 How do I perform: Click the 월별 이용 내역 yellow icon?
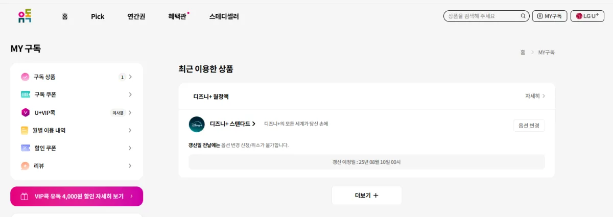25,130
